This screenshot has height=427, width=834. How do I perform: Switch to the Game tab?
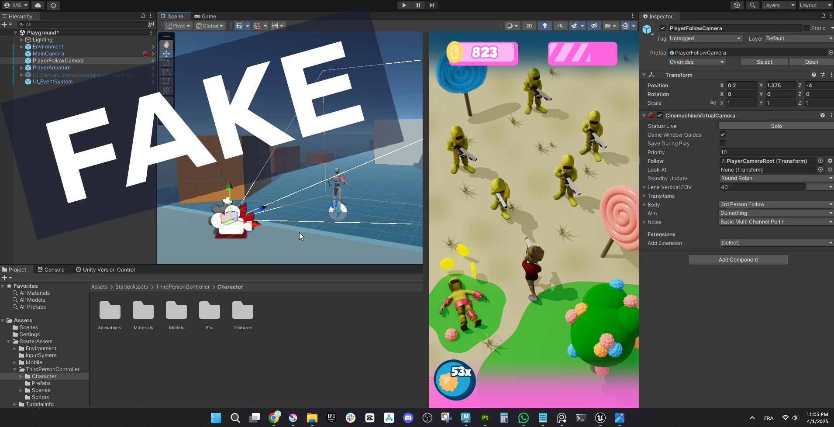point(205,16)
